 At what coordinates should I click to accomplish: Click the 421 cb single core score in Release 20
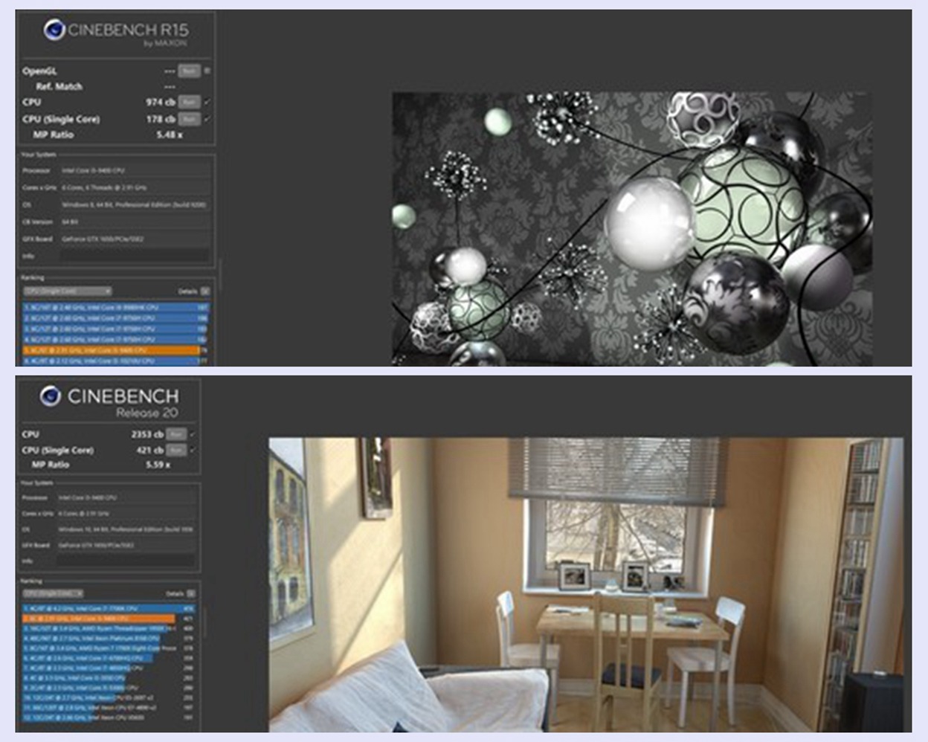[x=149, y=450]
